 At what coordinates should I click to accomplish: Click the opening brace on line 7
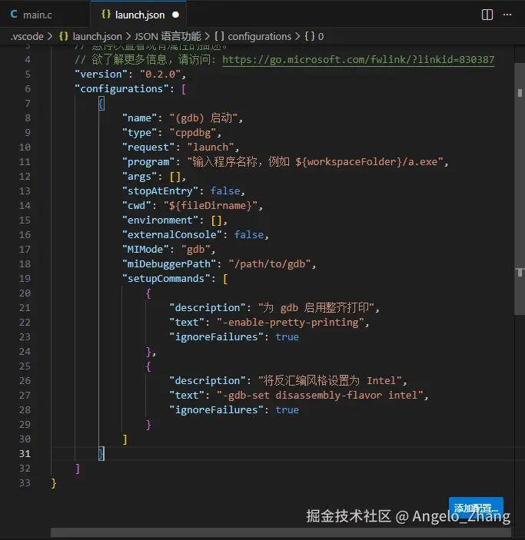[101, 104]
